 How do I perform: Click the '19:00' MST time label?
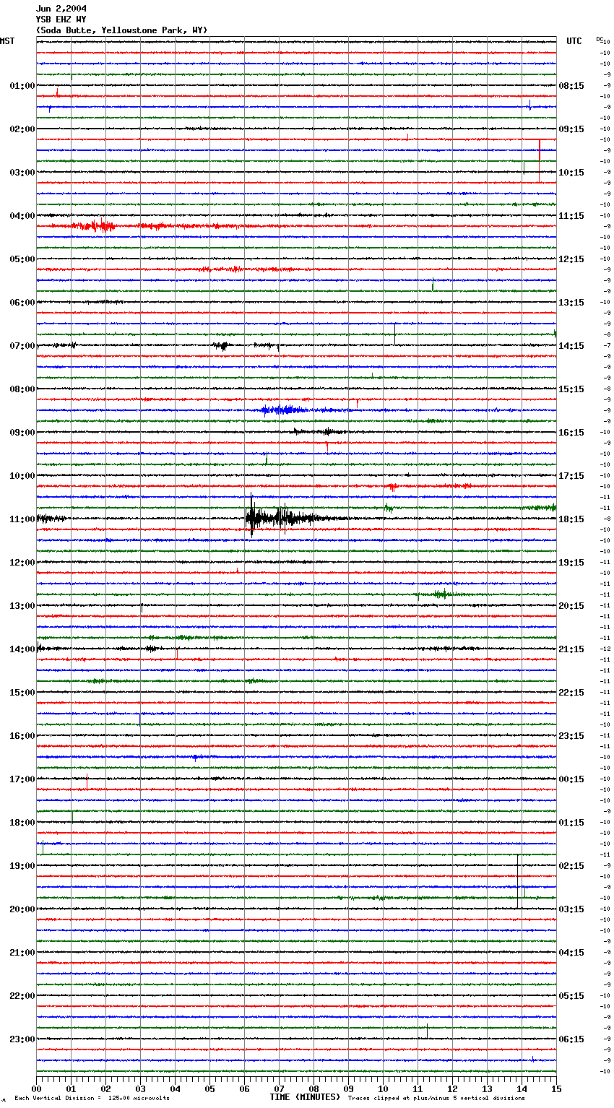pyautogui.click(x=22, y=866)
